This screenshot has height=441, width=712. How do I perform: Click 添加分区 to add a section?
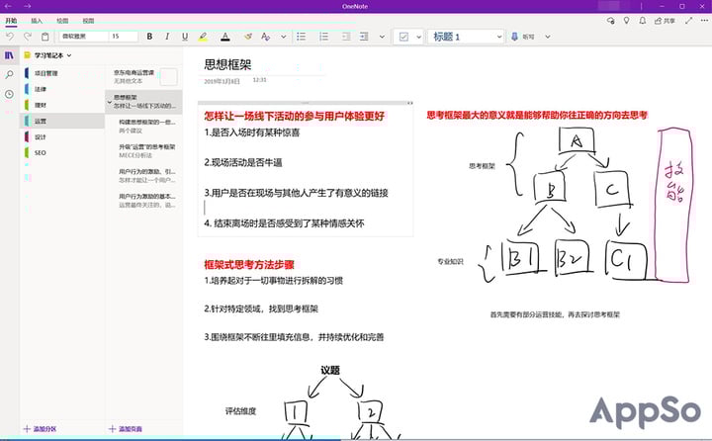40,429
